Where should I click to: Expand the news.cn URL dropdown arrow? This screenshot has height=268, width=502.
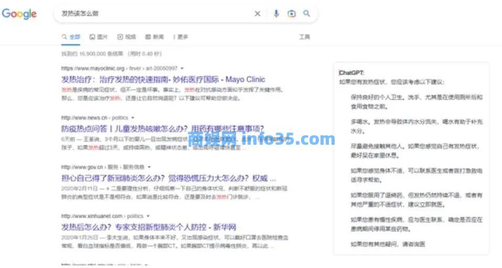tap(133, 117)
